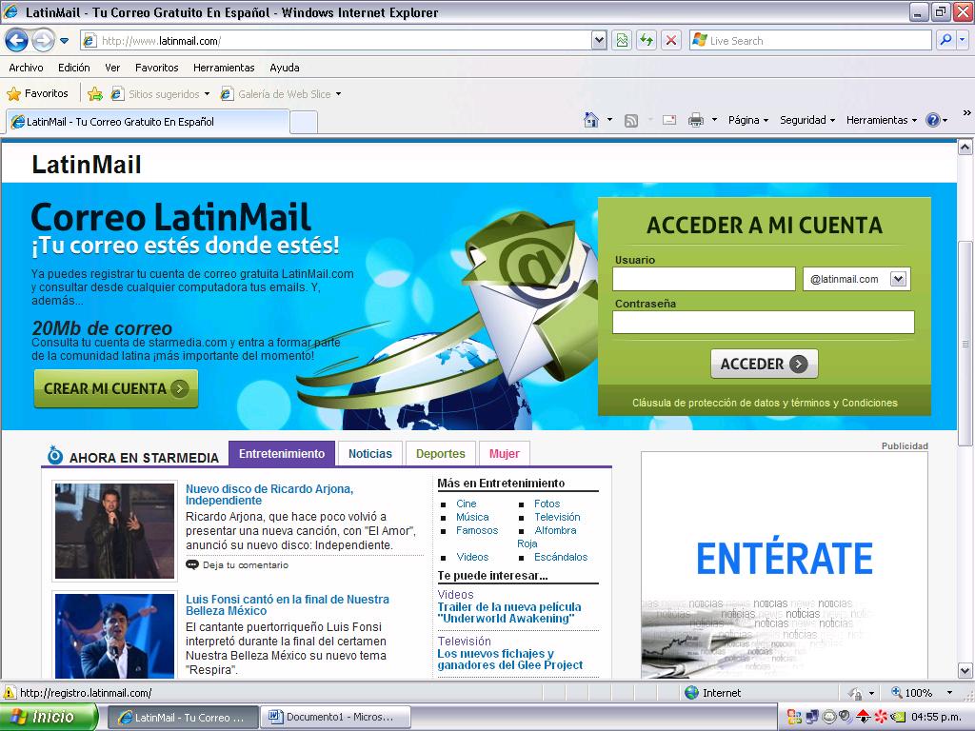Open the @latinmail.com domain dropdown
The image size is (975, 731).
[900, 278]
